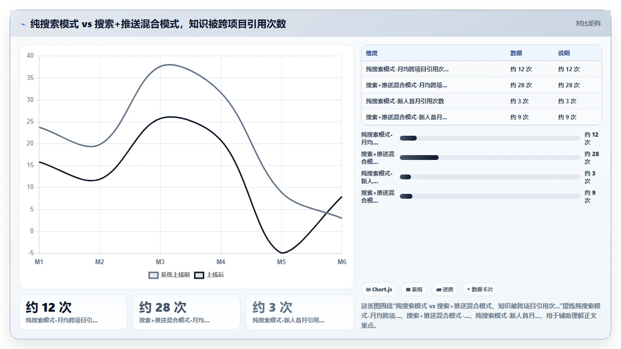Open the 约 3 次 stat card
Image resolution: width=621 pixels, height=349 pixels.
300,312
